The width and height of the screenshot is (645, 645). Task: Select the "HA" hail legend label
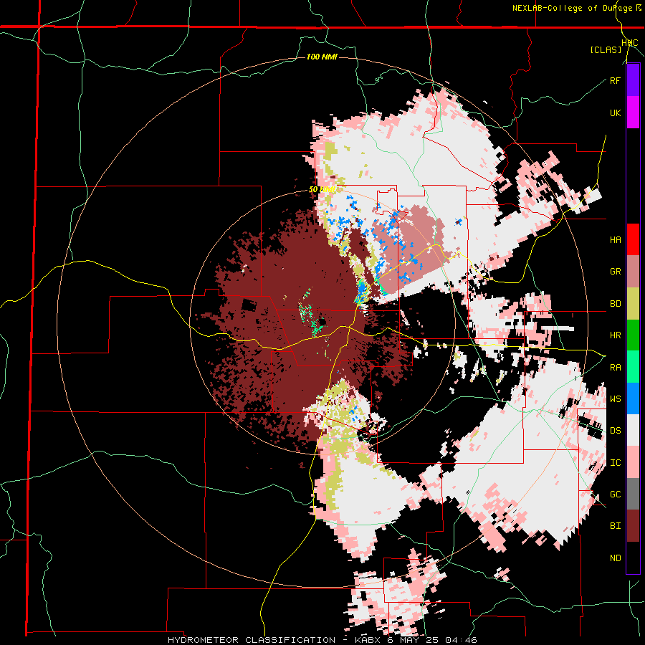pyautogui.click(x=616, y=240)
